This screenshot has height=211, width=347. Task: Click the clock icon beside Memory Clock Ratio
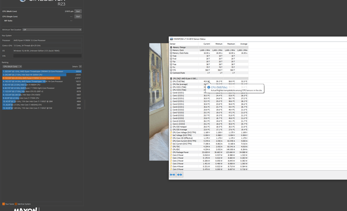171,53
